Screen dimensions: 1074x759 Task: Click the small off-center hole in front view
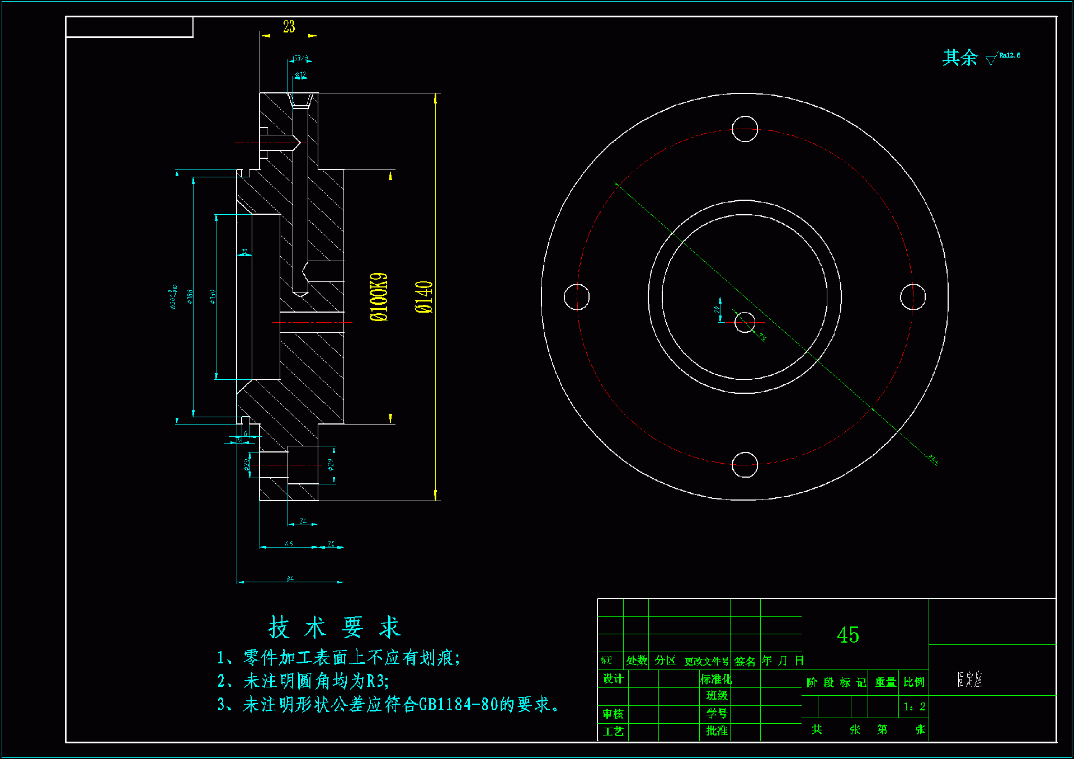[x=745, y=322]
